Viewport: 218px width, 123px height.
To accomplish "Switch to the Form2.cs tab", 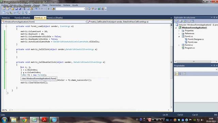I will pyautogui.click(x=6, y=18).
